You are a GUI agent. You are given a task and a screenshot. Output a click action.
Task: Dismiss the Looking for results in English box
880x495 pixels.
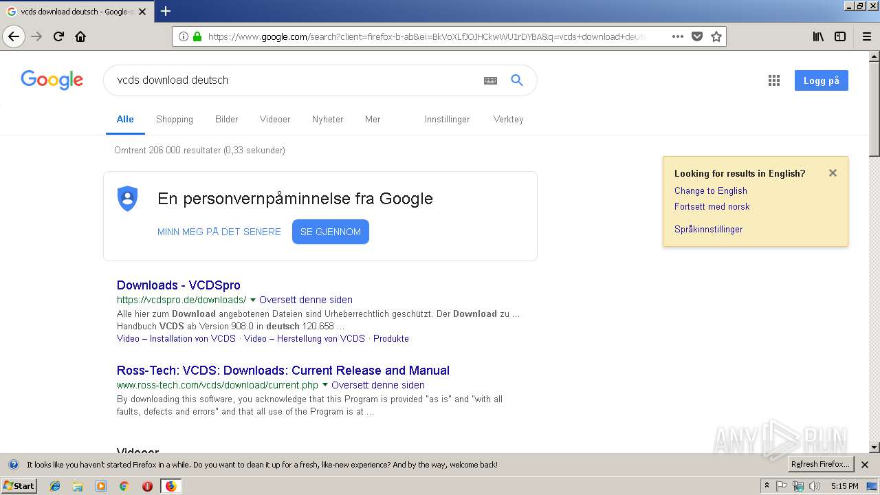[x=833, y=173]
